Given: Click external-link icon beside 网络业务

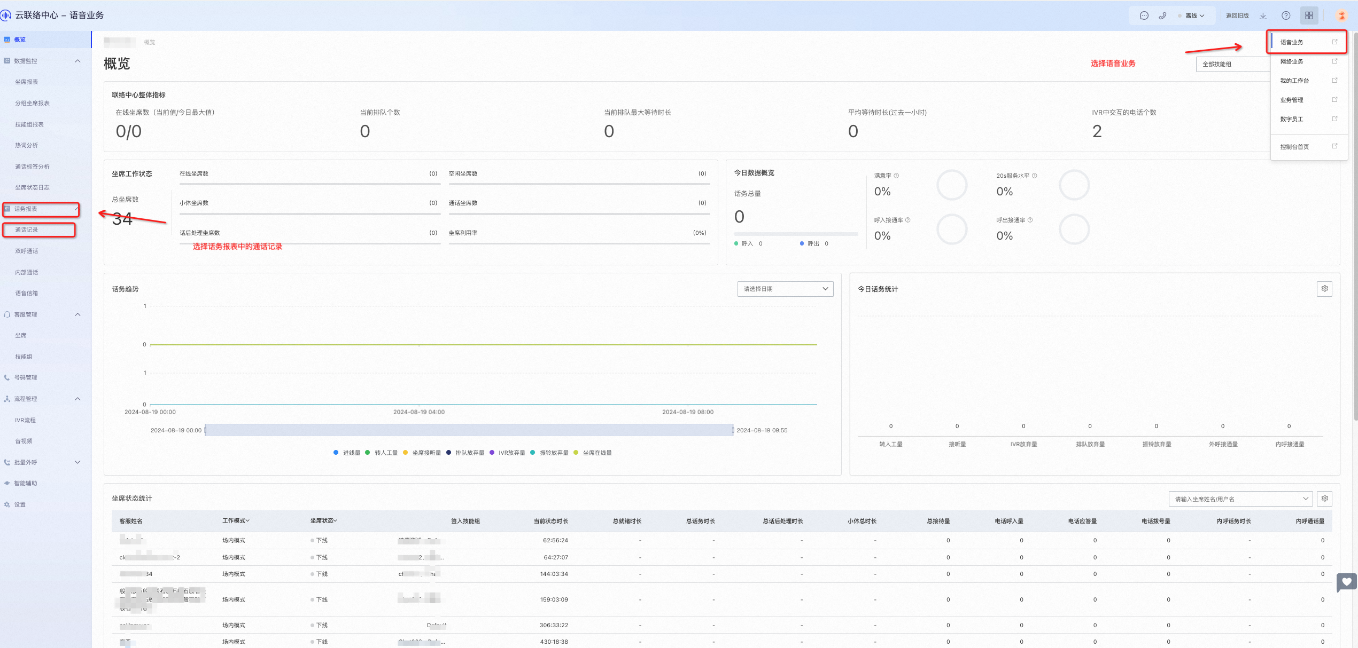Looking at the screenshot, I should (x=1334, y=61).
